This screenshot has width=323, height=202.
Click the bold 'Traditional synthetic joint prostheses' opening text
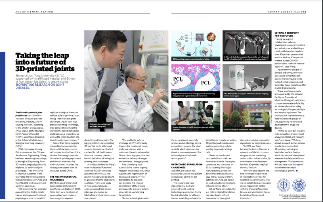(29, 114)
